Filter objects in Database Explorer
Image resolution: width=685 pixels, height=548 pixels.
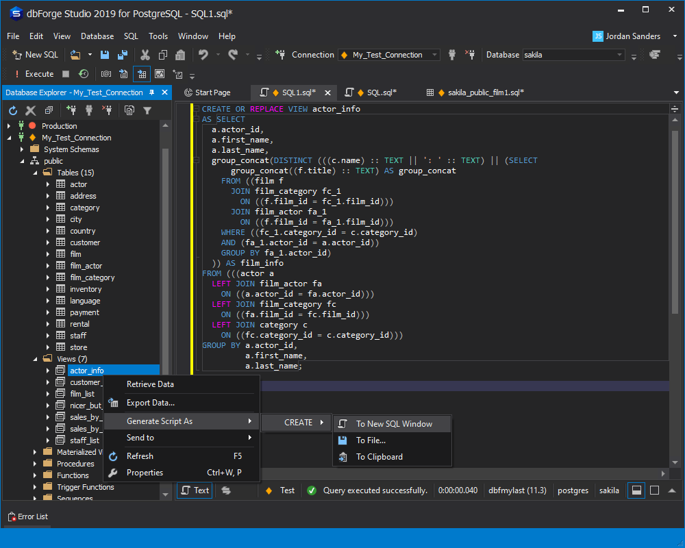(148, 110)
